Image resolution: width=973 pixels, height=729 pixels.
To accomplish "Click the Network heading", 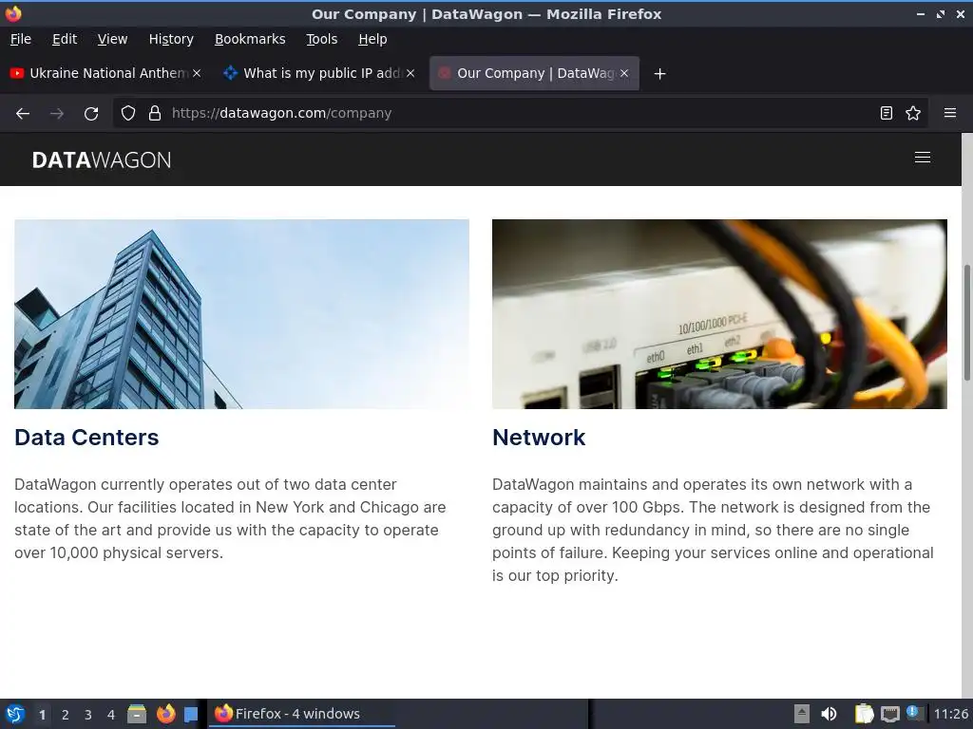I will (539, 437).
